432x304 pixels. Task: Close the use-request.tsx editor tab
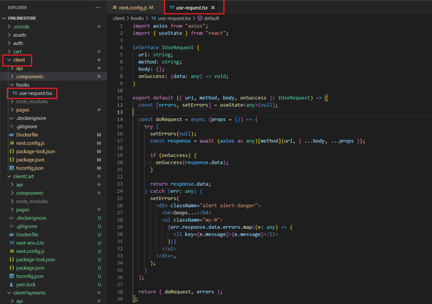(213, 8)
